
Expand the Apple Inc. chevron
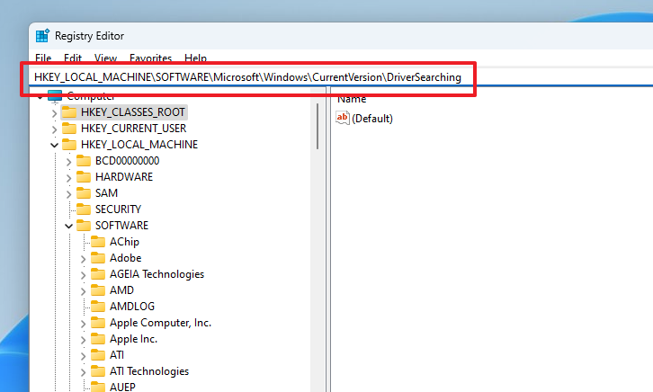tap(83, 340)
